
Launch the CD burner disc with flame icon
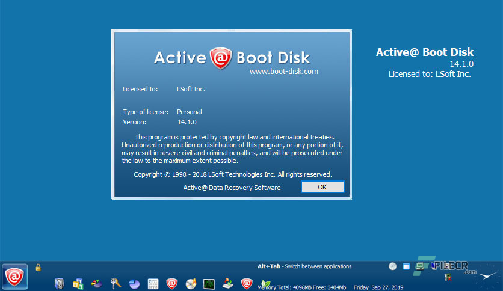191,284
